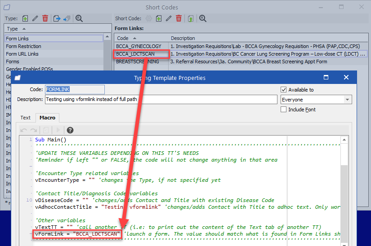
Task: Click the Code field containing FORMLINK
Action: point(75,89)
